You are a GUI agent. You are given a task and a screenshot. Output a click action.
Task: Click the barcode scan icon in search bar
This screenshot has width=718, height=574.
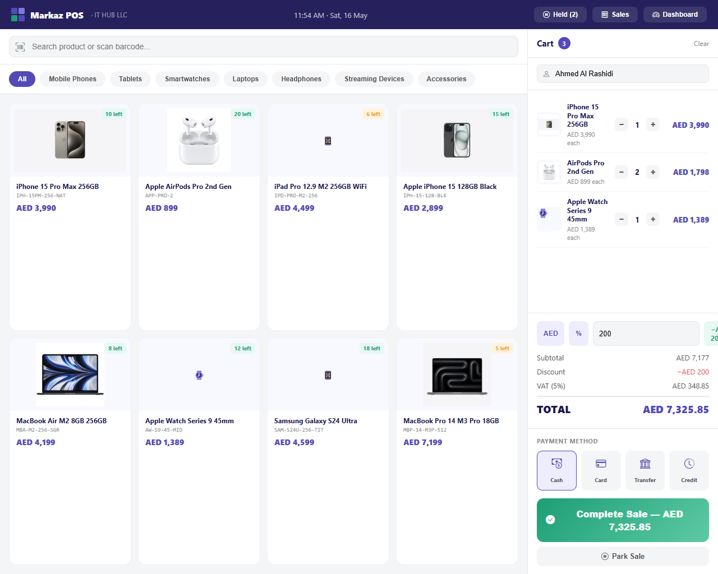[20, 47]
